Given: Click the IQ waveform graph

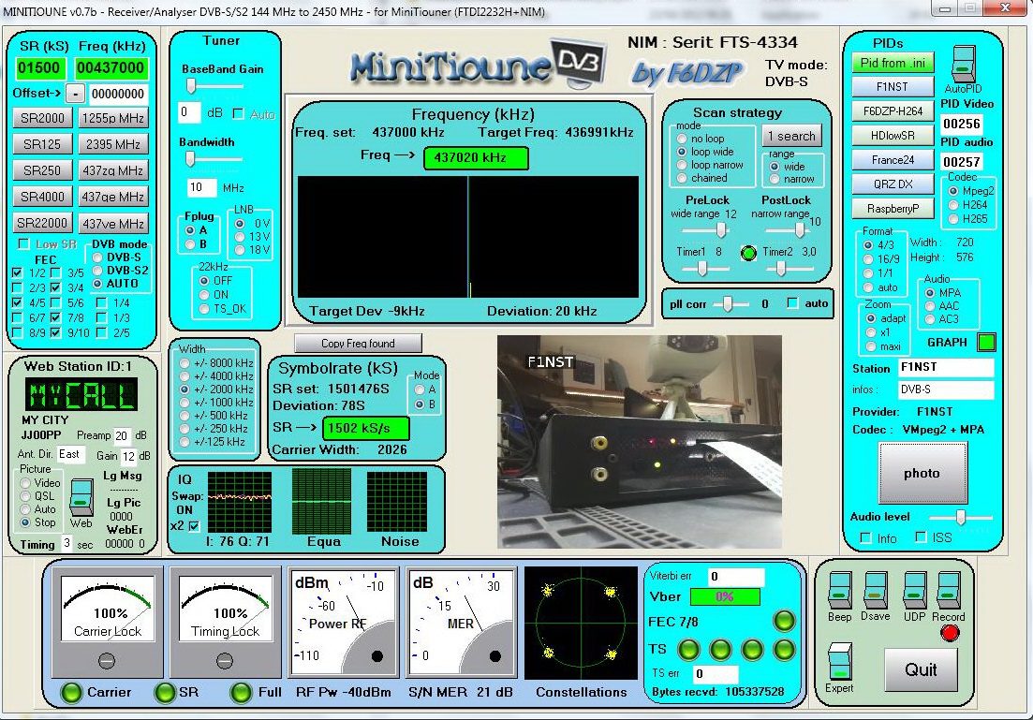Looking at the screenshot, I should click(239, 502).
